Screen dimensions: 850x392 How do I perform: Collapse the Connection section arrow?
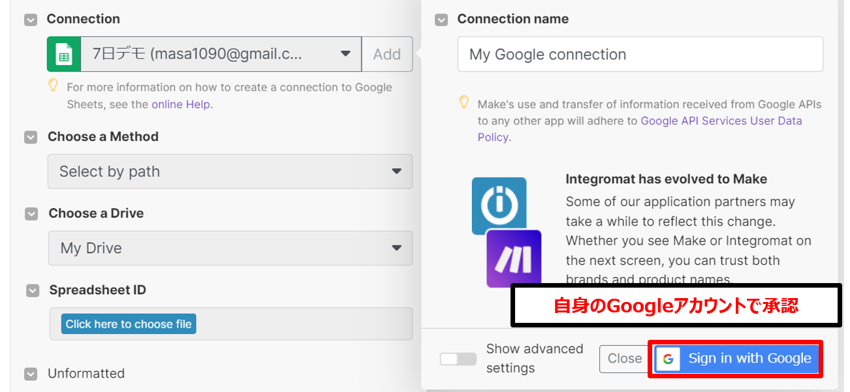tap(31, 20)
